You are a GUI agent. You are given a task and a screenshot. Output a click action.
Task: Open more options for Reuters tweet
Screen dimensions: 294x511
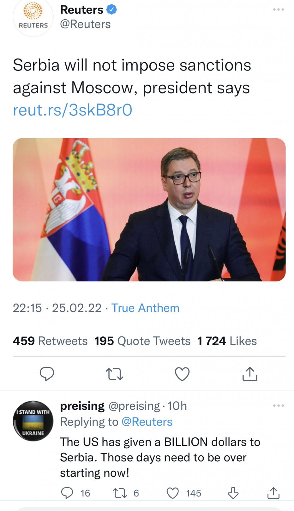pos(278,9)
